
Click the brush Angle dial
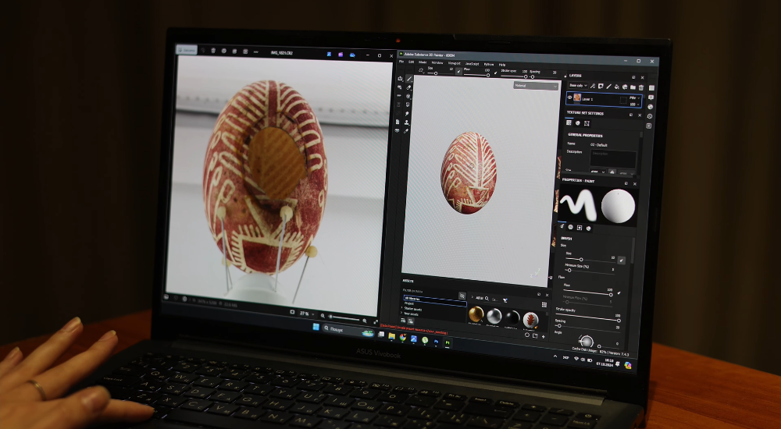tap(587, 342)
